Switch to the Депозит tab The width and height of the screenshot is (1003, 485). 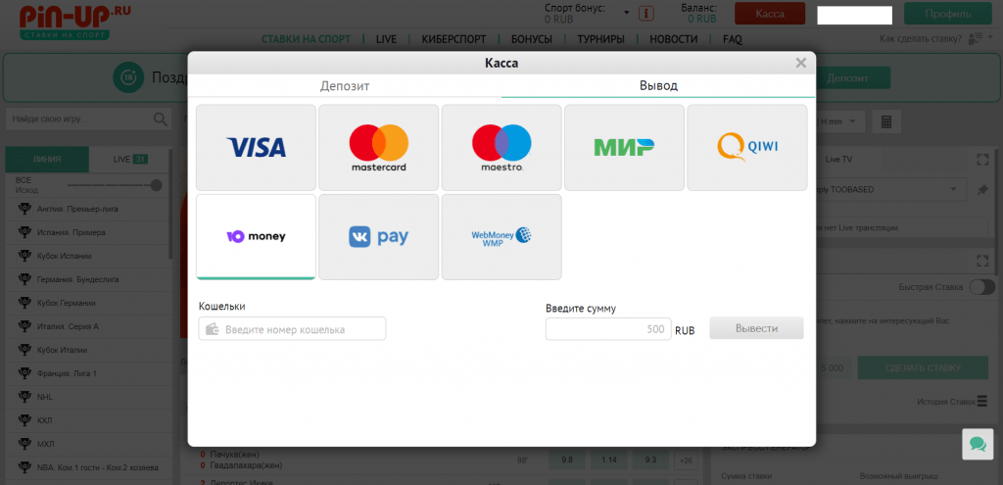345,86
